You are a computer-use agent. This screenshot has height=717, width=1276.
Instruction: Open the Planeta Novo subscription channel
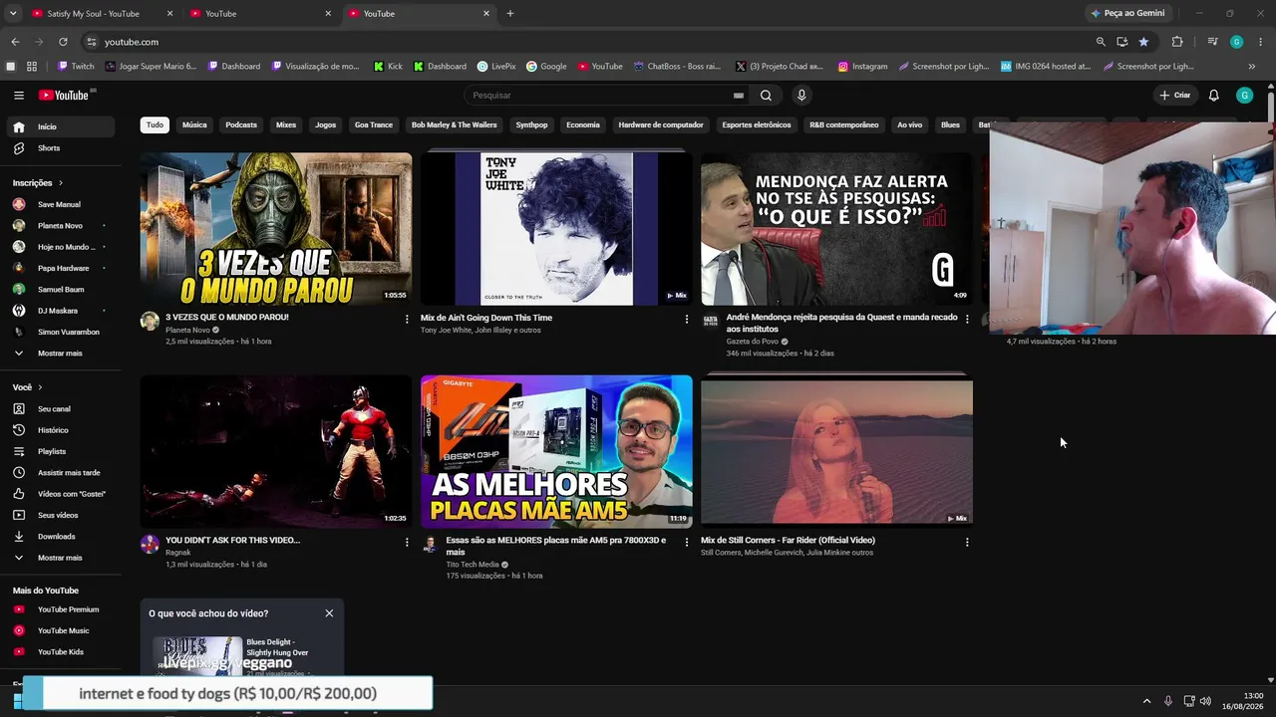pyautogui.click(x=63, y=226)
